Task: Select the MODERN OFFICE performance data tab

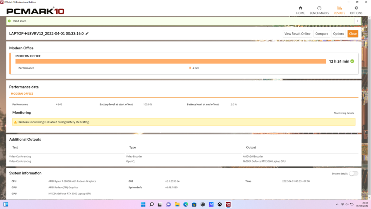Action: pyautogui.click(x=22, y=94)
